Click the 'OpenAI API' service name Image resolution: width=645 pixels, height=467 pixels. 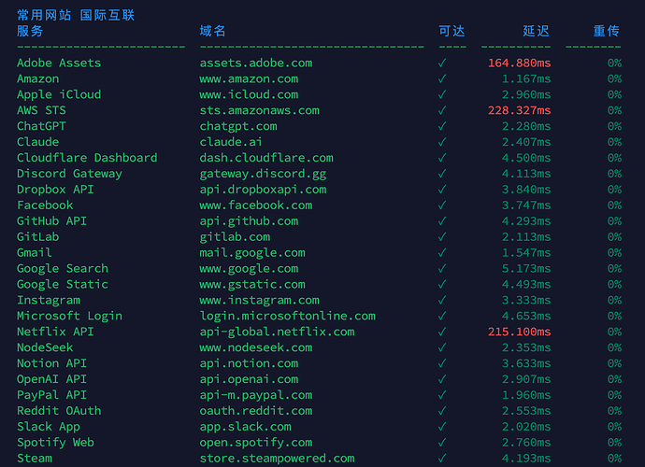point(51,379)
